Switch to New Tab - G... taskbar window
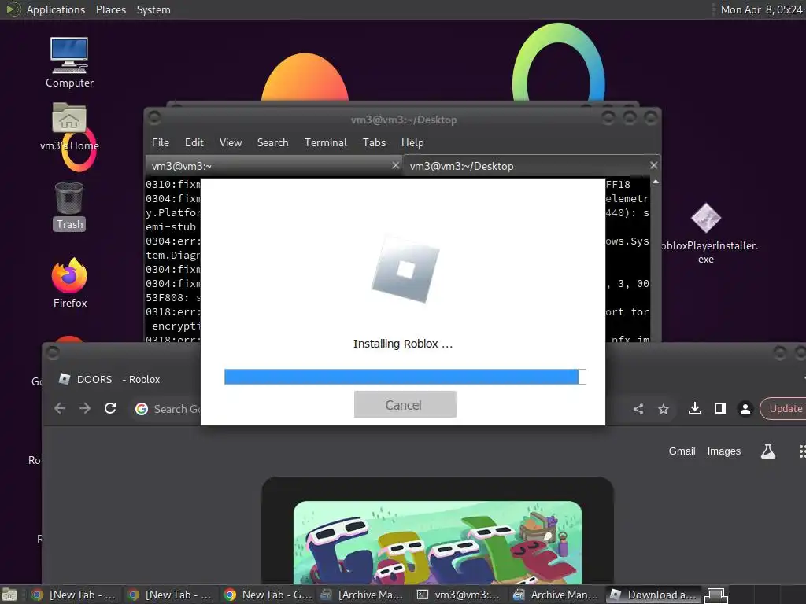Image resolution: width=806 pixels, height=604 pixels. point(268,595)
